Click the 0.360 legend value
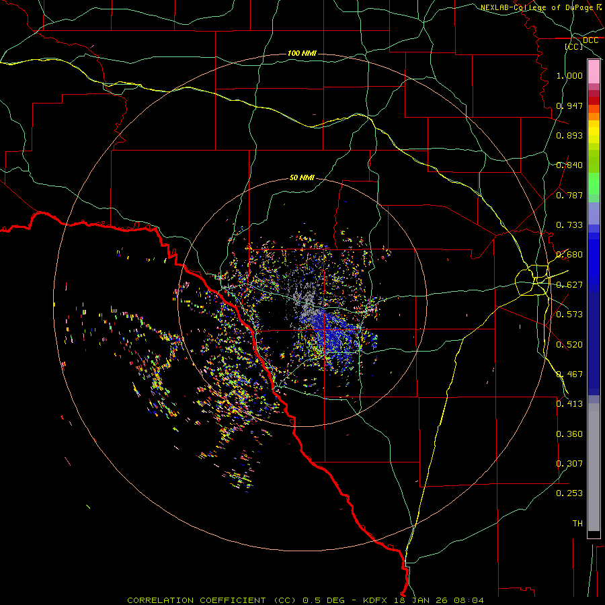This screenshot has height=605, width=605. 569,434
